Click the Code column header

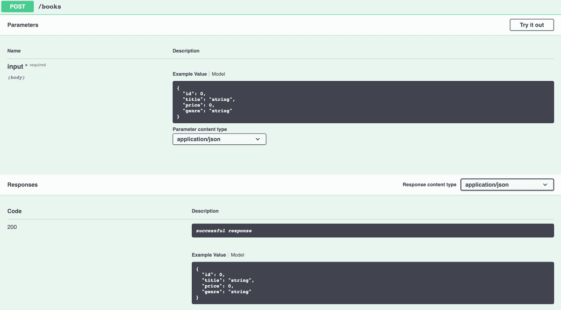point(14,211)
